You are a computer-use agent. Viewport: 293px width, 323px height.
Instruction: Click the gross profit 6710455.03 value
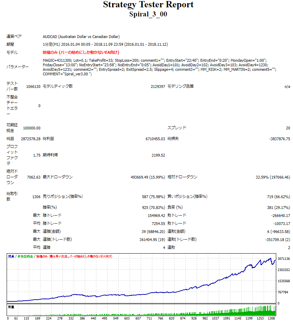pos(155,139)
